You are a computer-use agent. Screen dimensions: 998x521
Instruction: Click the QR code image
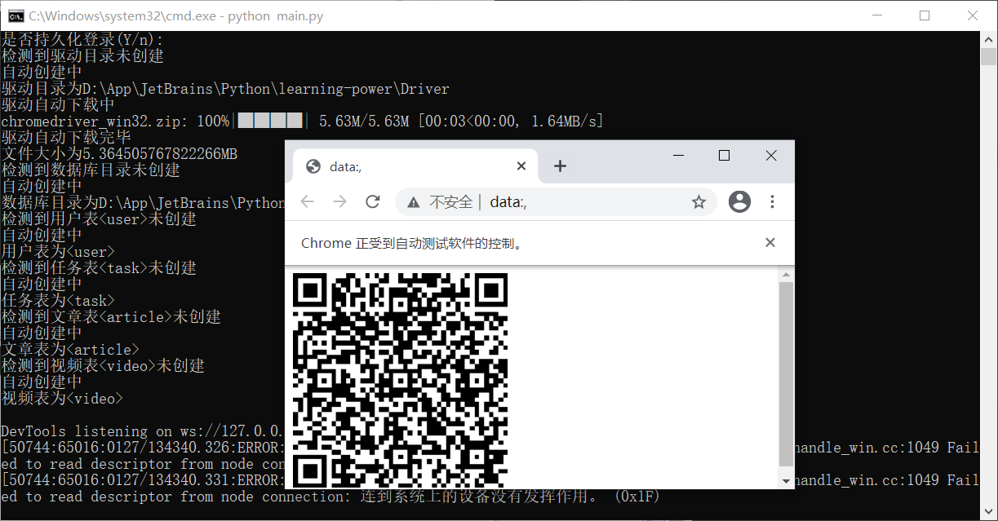pyautogui.click(x=400, y=381)
